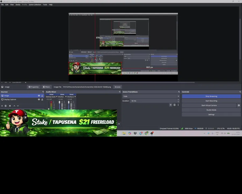Browse for an image file
The image size is (242, 194).
tap(118, 87)
